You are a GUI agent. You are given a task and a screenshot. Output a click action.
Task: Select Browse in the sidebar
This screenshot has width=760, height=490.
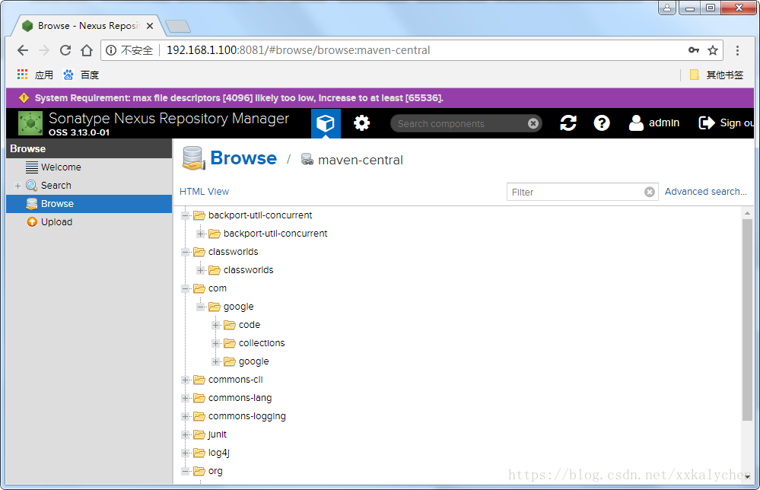89,204
